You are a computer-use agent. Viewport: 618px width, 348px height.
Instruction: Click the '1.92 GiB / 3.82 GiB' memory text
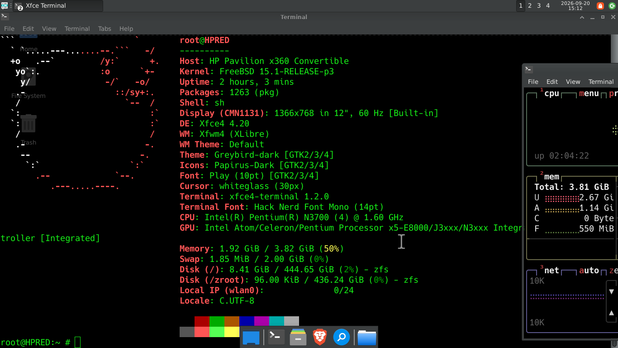pos(267,248)
